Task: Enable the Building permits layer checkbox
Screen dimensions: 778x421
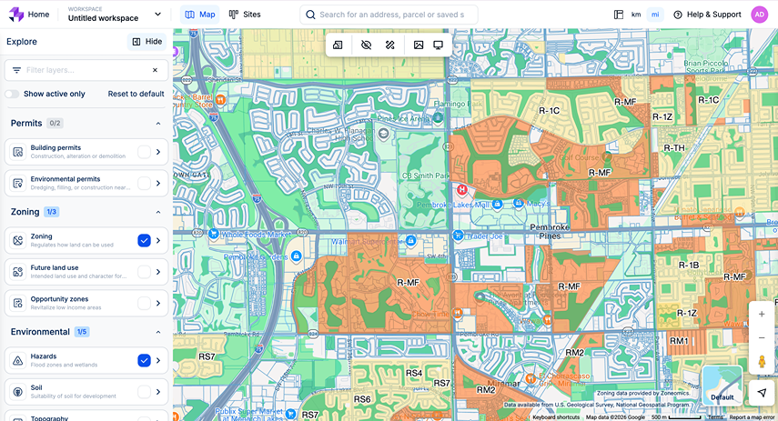Action: 144,152
